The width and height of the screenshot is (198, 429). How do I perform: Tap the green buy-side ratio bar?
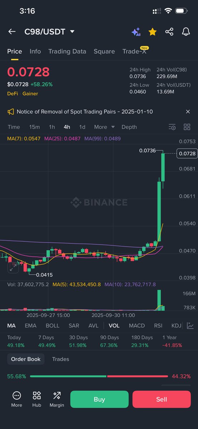coord(68,376)
